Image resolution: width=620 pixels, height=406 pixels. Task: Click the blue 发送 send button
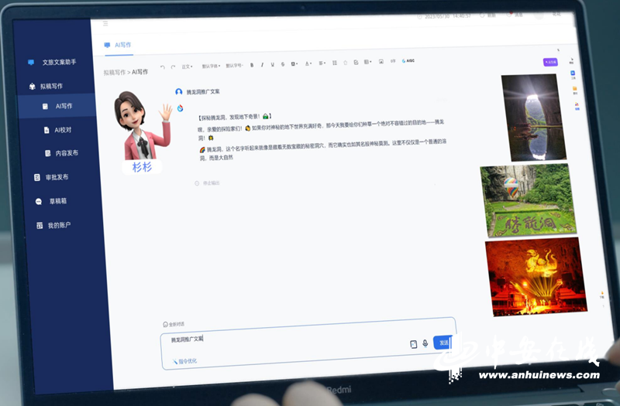[x=443, y=343]
